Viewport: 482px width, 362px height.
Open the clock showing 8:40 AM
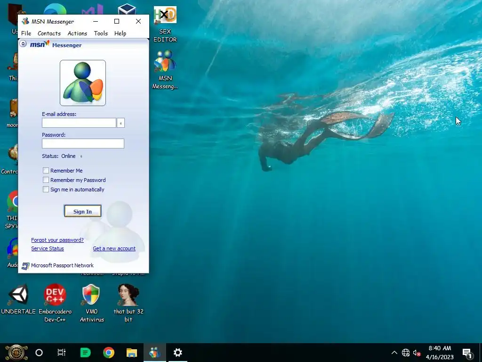coord(440,353)
